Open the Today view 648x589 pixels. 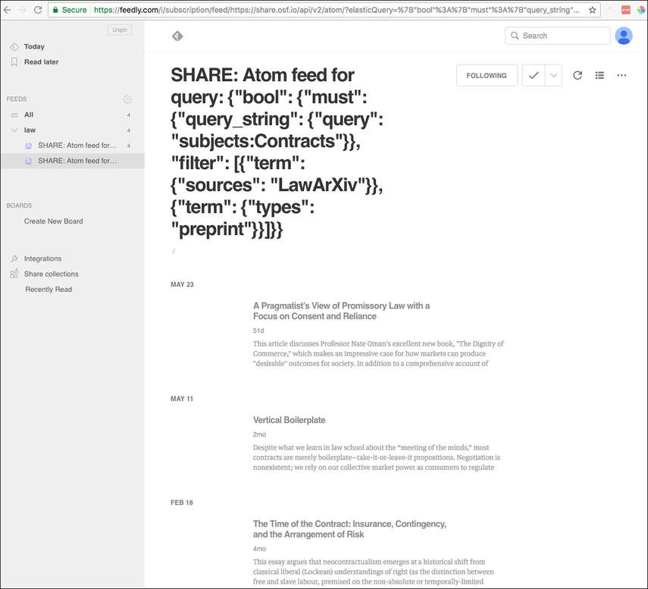point(34,47)
